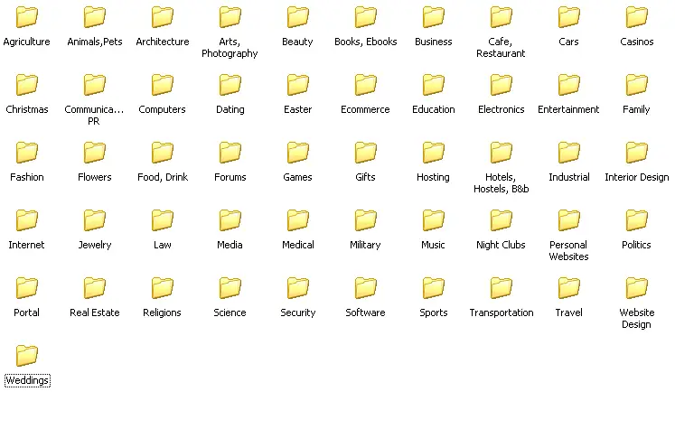
Task: Click the Family folder icon
Action: [637, 85]
